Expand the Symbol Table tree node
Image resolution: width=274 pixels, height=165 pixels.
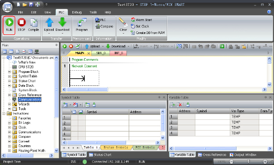pyautogui.click(x=9, y=76)
